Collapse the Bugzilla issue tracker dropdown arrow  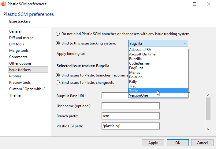pyautogui.click(x=185, y=44)
